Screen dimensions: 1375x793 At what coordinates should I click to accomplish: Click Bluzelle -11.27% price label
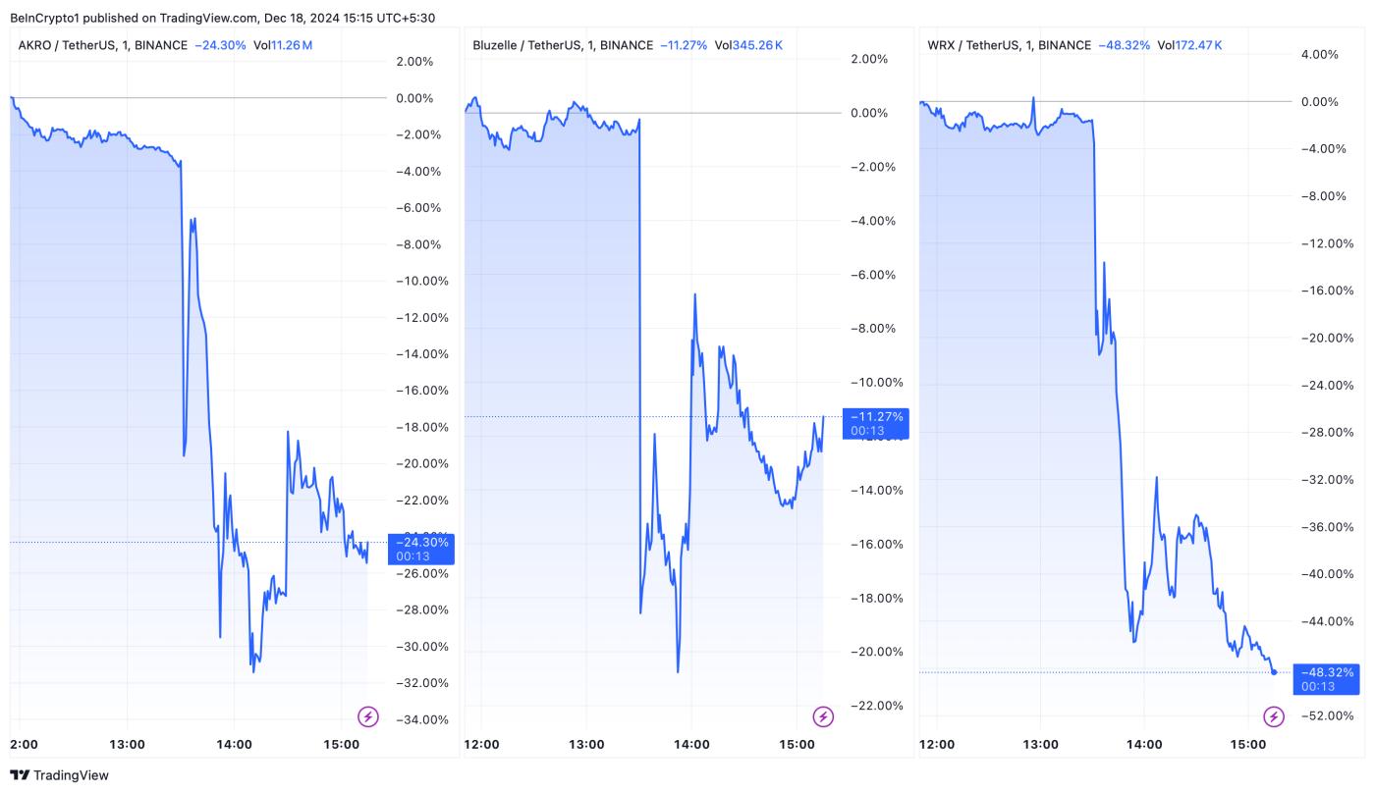[876, 423]
